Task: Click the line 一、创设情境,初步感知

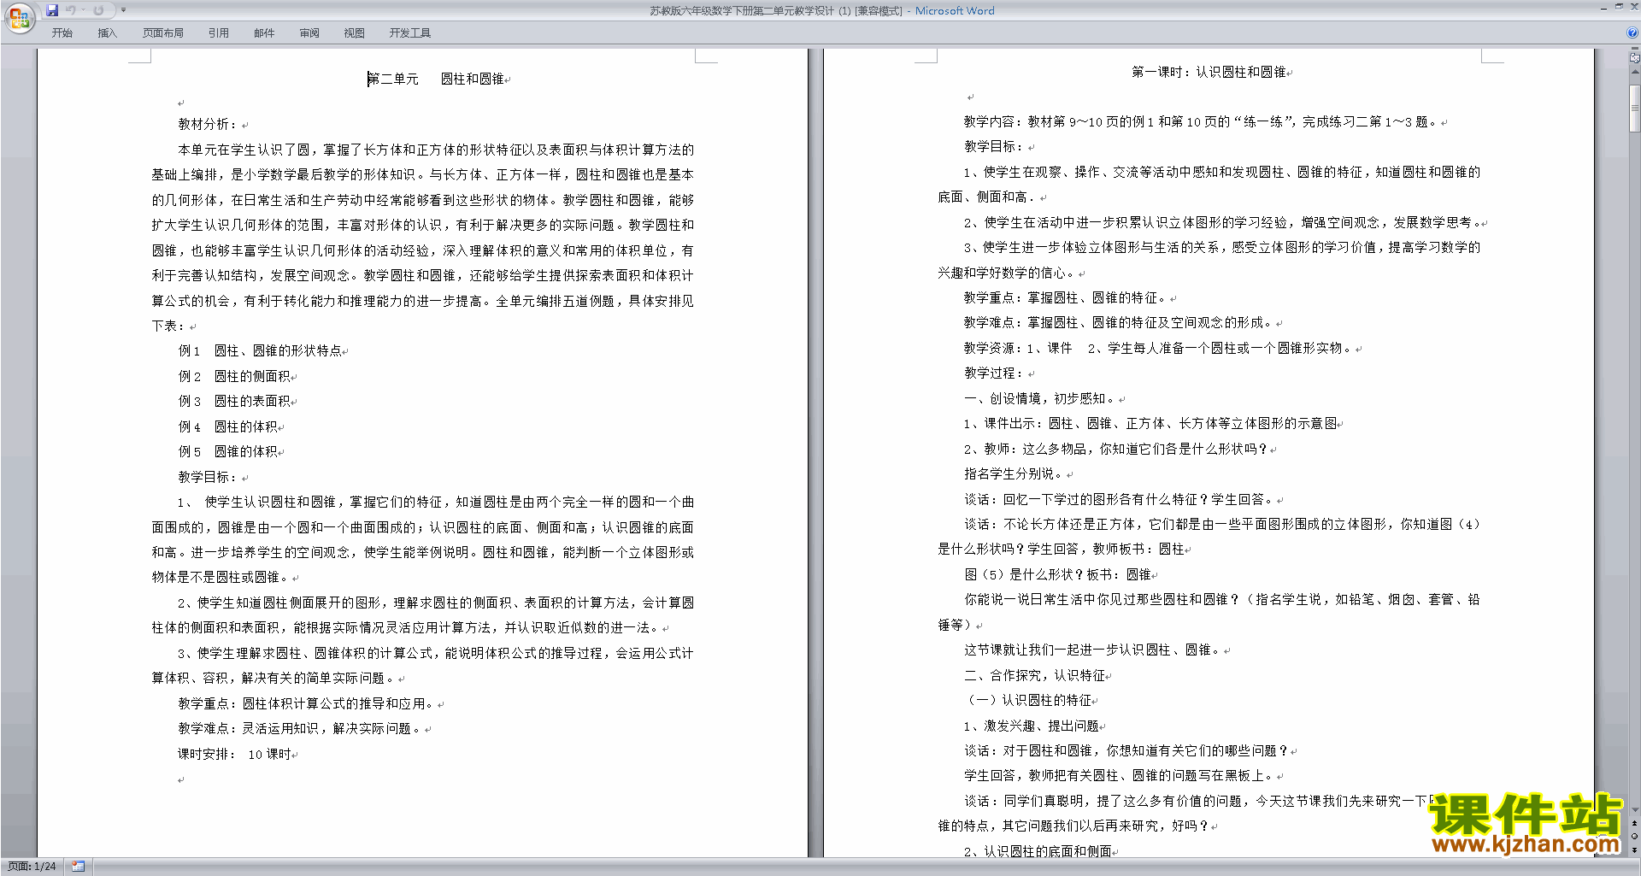Action: pyautogui.click(x=1041, y=399)
